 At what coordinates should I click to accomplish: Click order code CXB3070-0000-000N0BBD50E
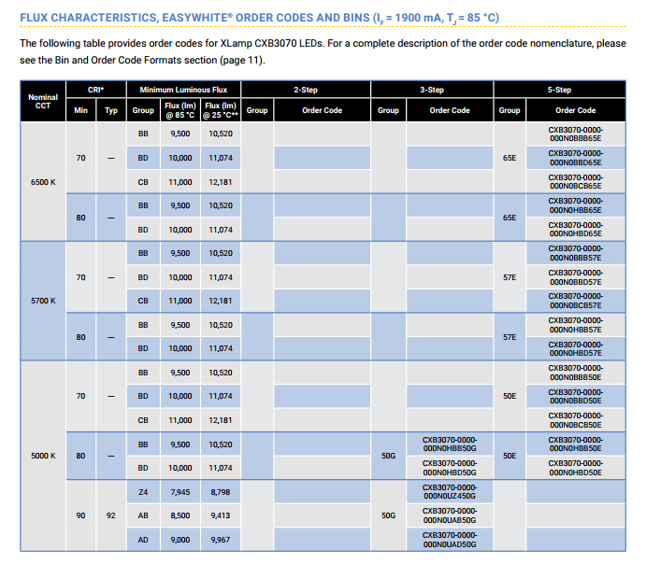pyautogui.click(x=575, y=396)
